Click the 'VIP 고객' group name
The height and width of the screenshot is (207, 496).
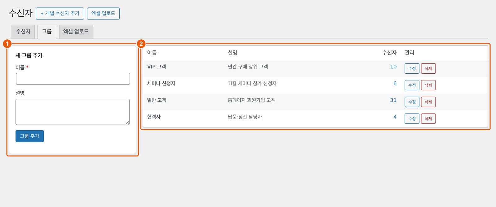(157, 67)
